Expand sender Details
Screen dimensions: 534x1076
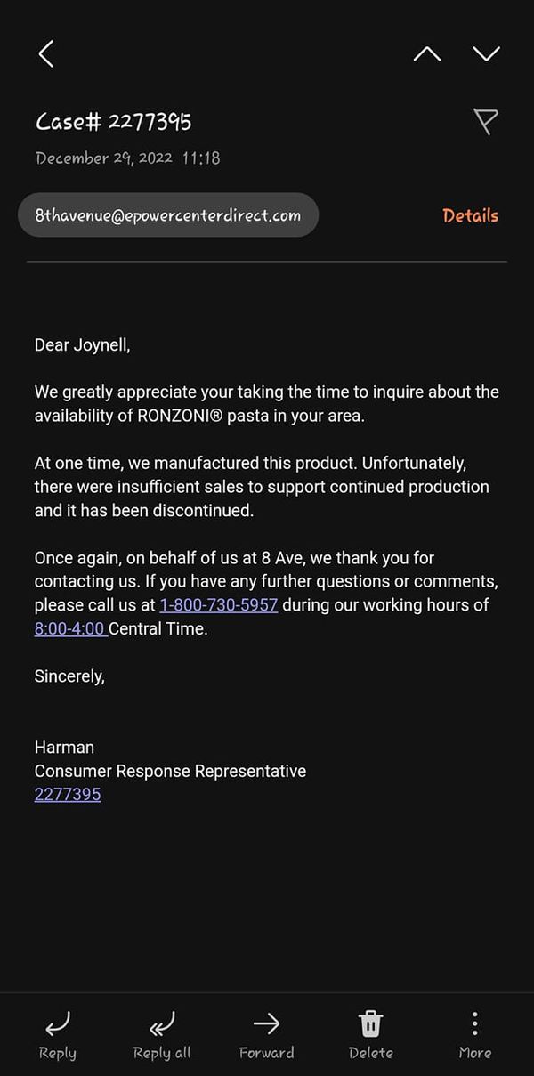pos(470,215)
